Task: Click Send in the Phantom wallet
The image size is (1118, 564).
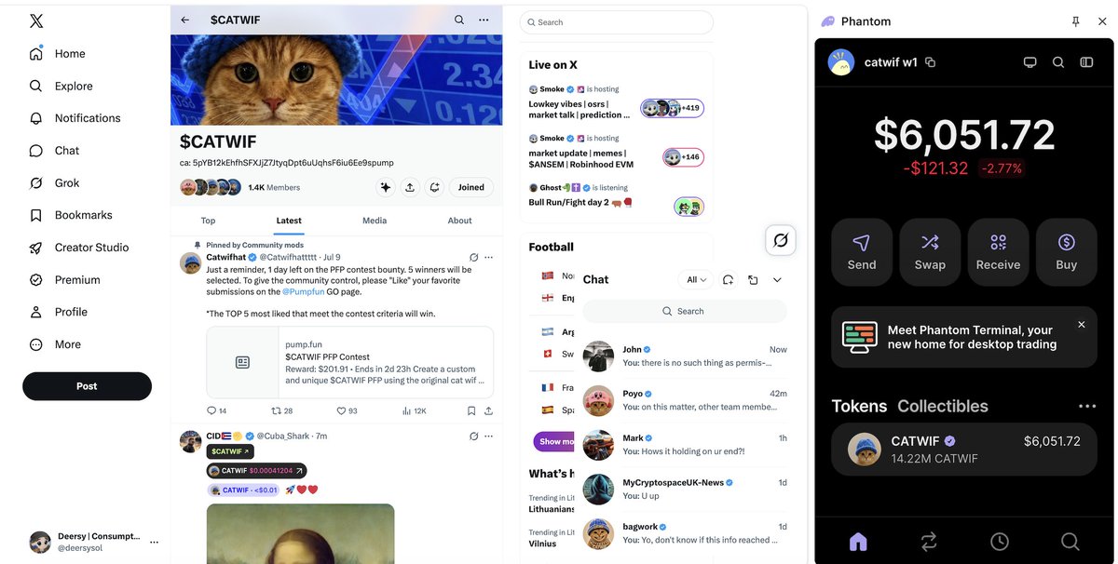Action: [x=862, y=252]
